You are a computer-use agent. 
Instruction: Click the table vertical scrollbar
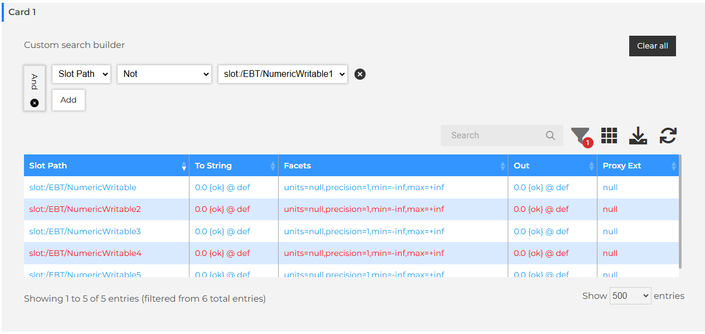[x=679, y=212]
